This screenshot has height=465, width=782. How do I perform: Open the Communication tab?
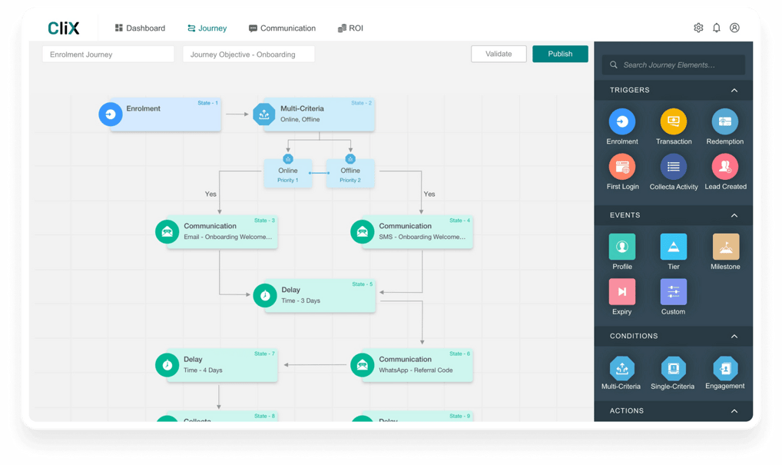click(282, 28)
